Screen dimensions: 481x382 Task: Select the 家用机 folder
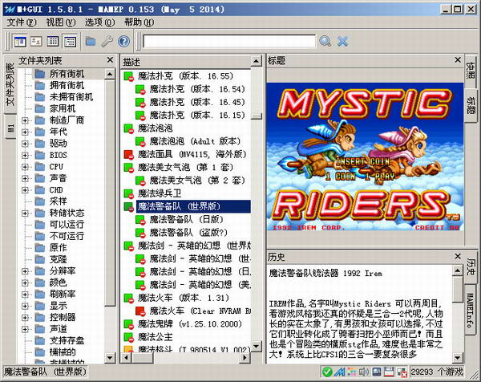click(x=63, y=108)
